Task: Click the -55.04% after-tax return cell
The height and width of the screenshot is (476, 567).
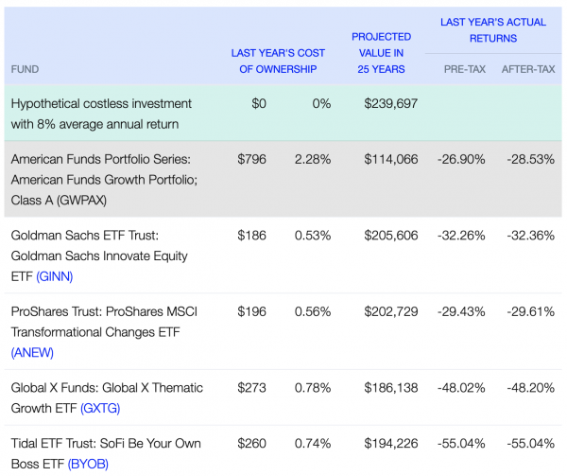Action: [x=530, y=444]
